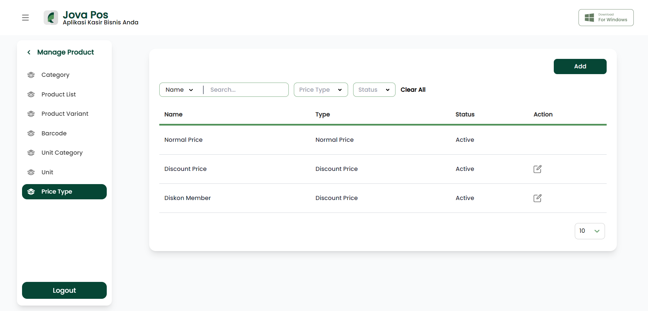Click the Add button
648x311 pixels.
[580, 66]
